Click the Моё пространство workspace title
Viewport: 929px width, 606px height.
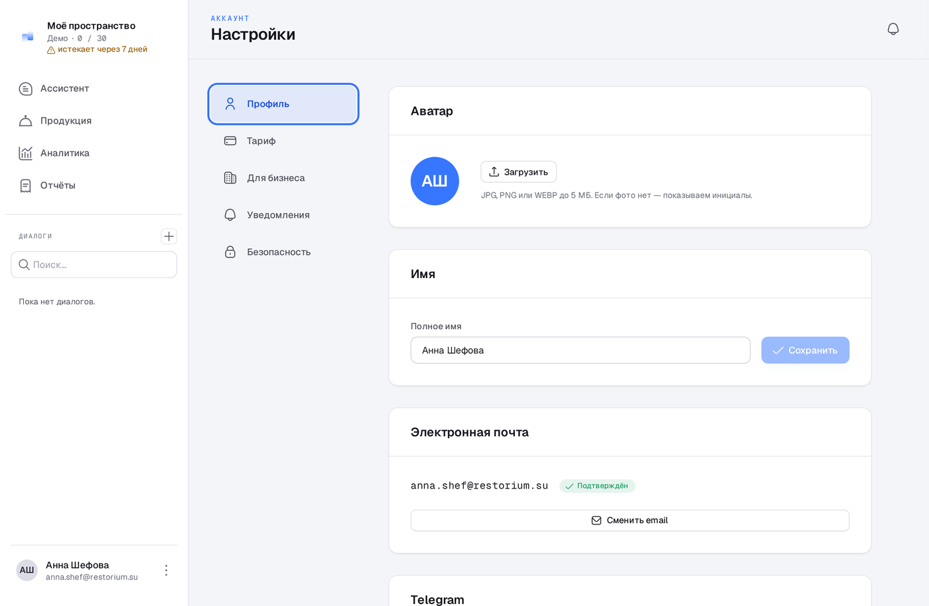point(91,26)
